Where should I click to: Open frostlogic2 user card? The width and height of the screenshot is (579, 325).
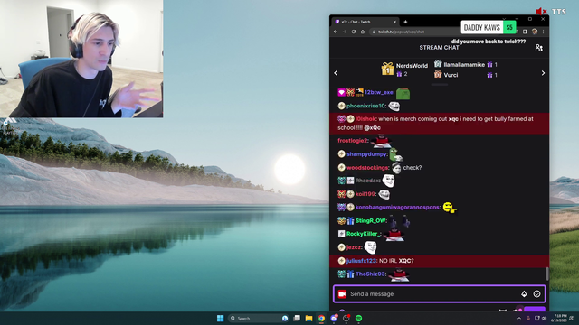point(353,141)
